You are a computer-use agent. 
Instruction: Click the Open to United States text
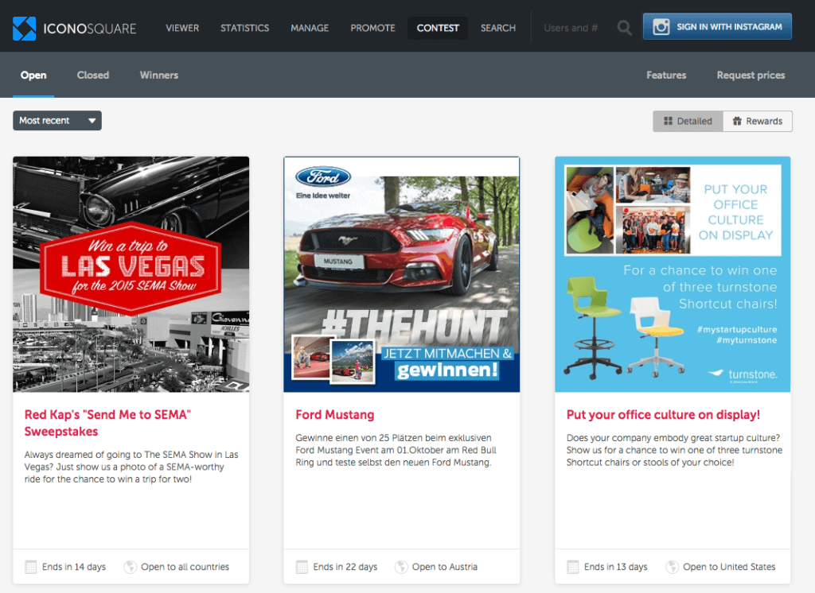tap(729, 567)
